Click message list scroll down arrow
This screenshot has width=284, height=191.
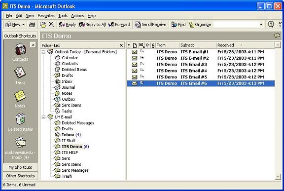pyautogui.click(x=278, y=177)
